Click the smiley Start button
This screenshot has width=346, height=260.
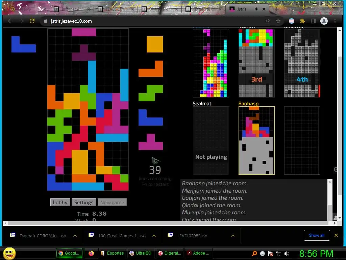click(9, 253)
